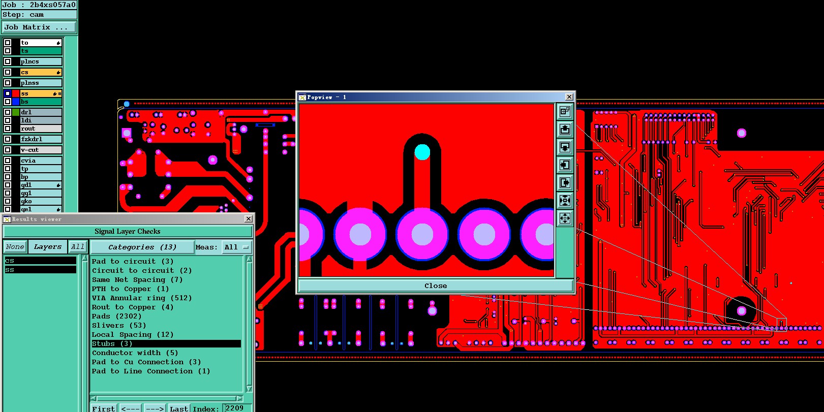
Task: Click the hand icon on the 'gd1' layer
Action: (58, 185)
